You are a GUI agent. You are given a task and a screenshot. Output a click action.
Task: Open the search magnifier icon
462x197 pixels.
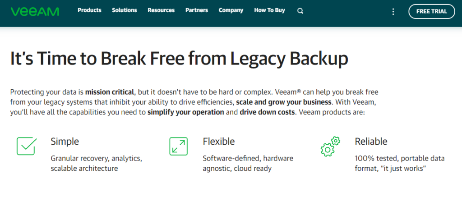click(x=300, y=11)
